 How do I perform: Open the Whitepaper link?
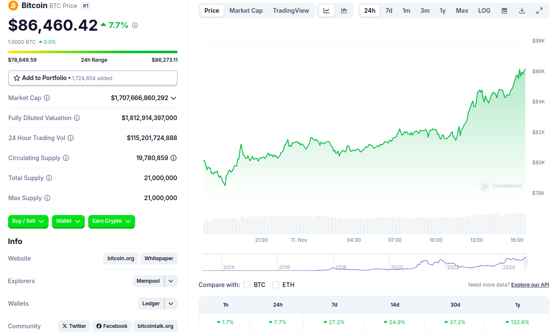(159, 258)
